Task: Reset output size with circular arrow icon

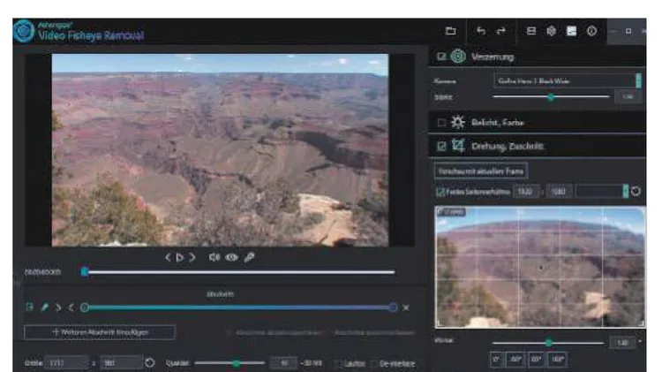Action: point(149,362)
